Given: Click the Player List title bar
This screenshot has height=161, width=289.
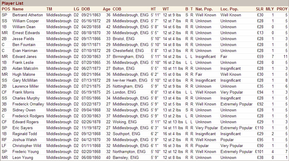Looking at the screenshot, I should (x=145, y=3).
